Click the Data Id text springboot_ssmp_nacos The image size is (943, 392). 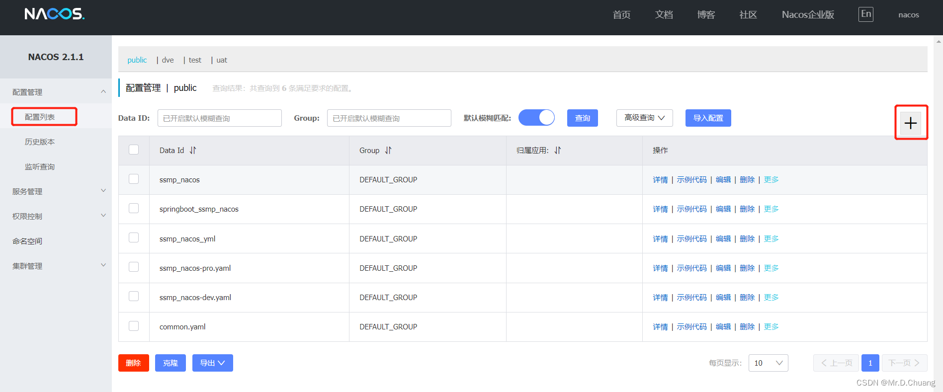(x=199, y=209)
